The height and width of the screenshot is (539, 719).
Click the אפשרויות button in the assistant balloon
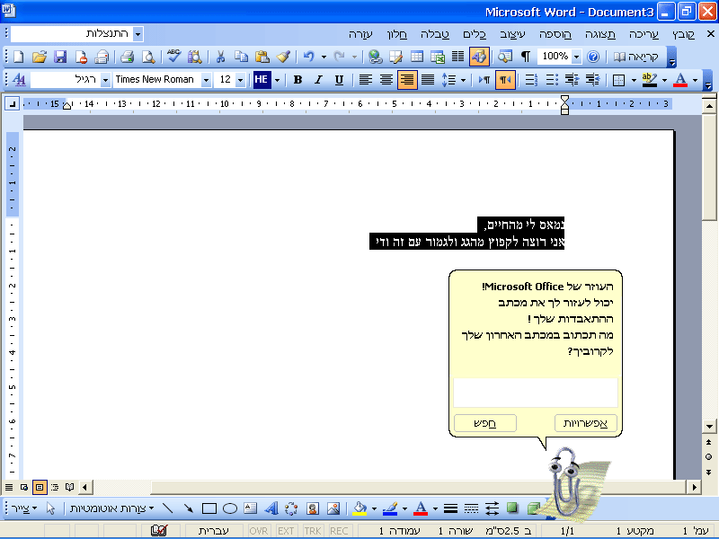pos(585,423)
